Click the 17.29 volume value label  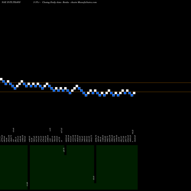(27, 184)
